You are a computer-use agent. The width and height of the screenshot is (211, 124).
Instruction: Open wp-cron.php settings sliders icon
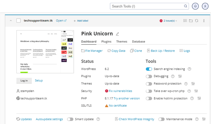coord(196,91)
